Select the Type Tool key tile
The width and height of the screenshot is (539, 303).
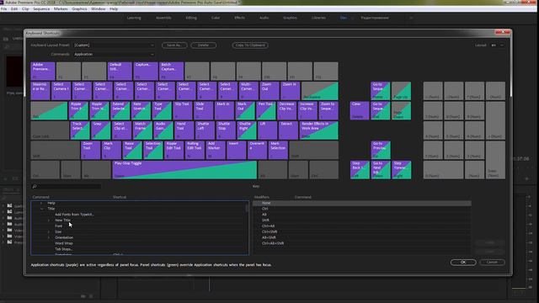point(162,110)
